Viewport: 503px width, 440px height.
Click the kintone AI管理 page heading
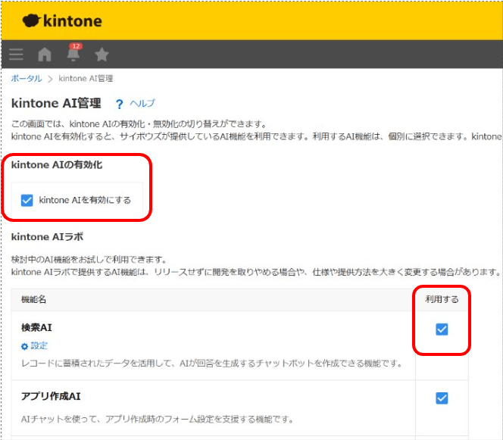click(x=56, y=103)
